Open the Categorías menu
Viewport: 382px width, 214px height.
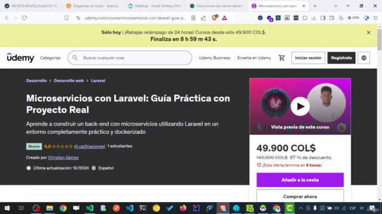tap(50, 58)
